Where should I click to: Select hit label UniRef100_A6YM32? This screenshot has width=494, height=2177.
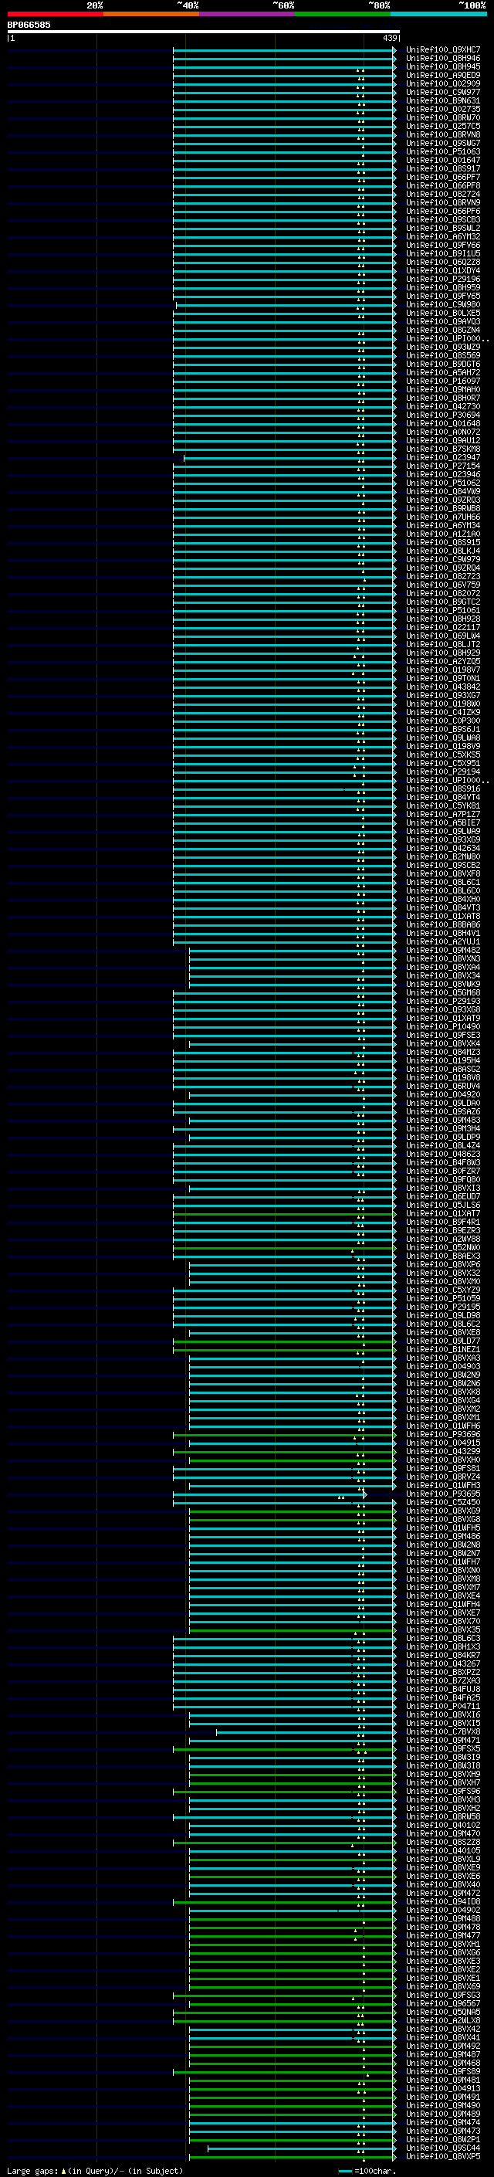443,236
